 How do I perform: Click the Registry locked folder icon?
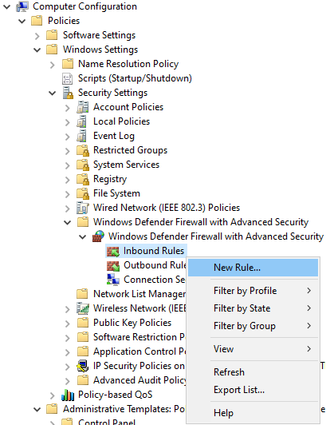click(x=83, y=179)
